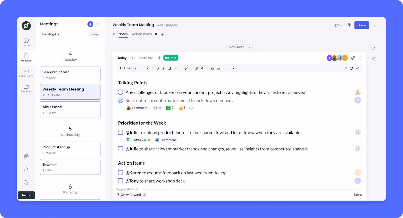Increase indent of the line

213,68
